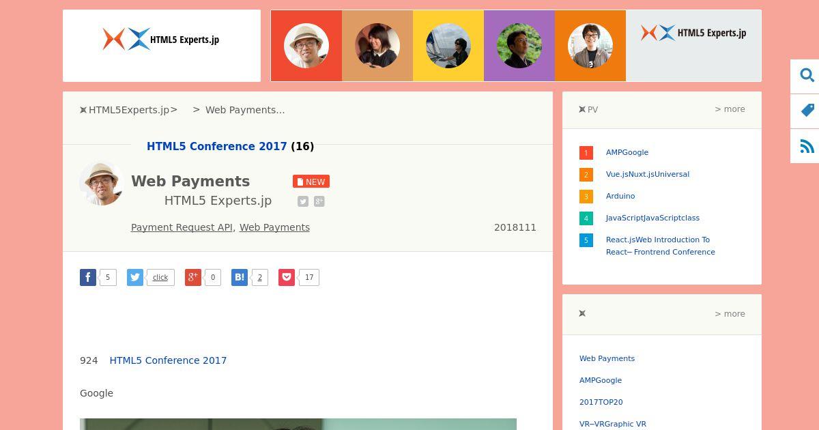Follow the HTML5 Conference 2017 link in the article body
Image resolution: width=819 pixels, height=430 pixels.
tap(168, 360)
